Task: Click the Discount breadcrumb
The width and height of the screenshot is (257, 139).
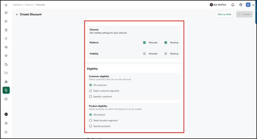Action: pos(29,5)
